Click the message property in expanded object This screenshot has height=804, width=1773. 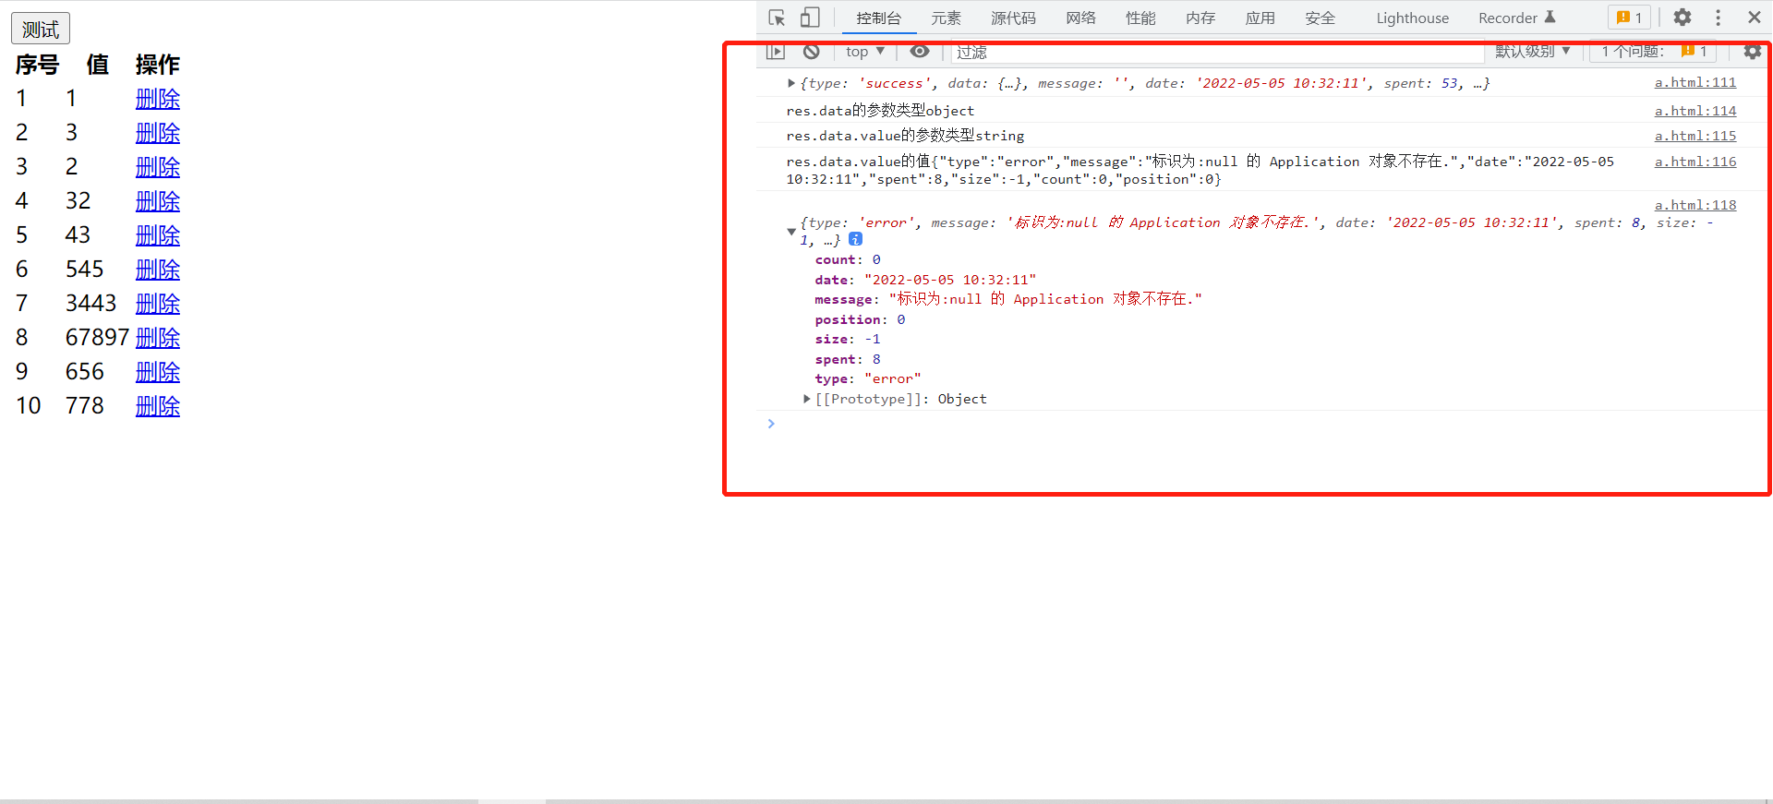click(x=1008, y=299)
